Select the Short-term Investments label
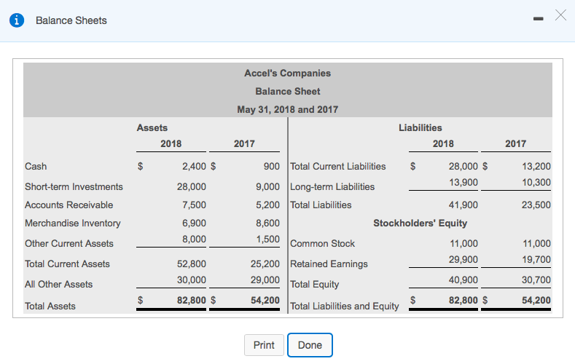 tap(74, 187)
